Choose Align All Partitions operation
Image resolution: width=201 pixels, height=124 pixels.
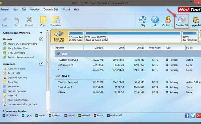pos(17,69)
